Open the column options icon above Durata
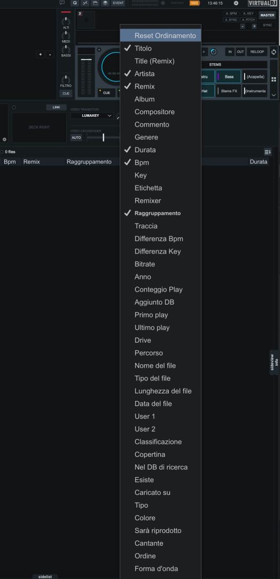Viewport: 280px width, 579px height. (x=268, y=152)
